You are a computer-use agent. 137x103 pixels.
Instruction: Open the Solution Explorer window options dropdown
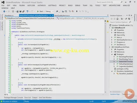pyautogui.click(x=127, y=16)
